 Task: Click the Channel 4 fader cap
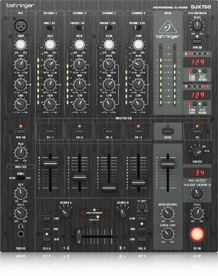139,183
